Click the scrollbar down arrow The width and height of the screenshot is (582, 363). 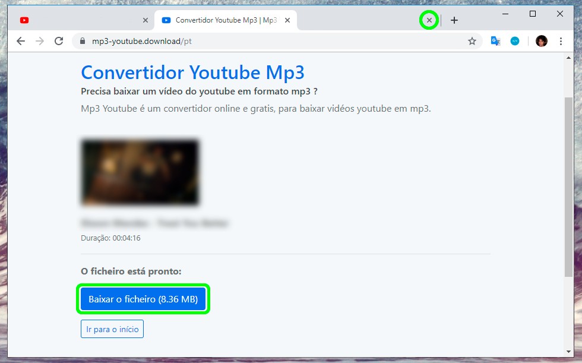(x=568, y=352)
